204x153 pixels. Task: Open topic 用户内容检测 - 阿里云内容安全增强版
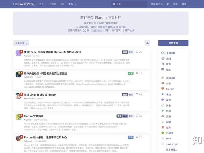click(45, 73)
